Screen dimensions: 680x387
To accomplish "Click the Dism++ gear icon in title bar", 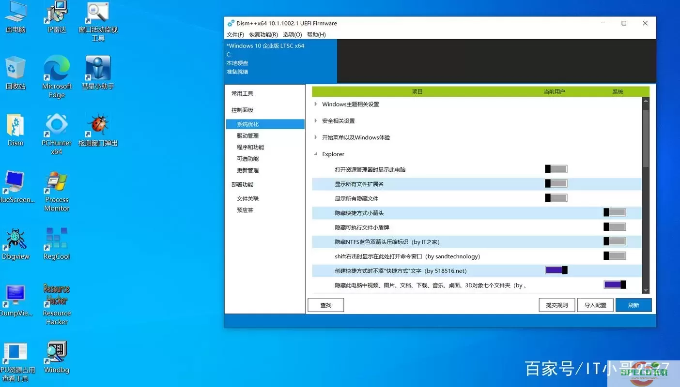I will (x=231, y=23).
